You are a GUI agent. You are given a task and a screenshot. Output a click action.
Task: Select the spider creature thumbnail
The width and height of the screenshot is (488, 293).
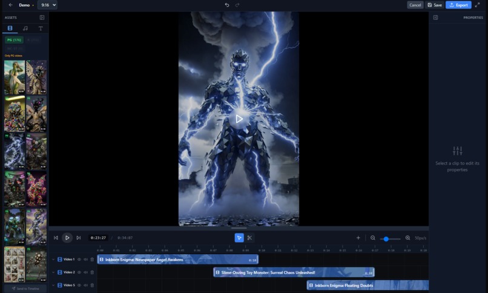click(36, 265)
